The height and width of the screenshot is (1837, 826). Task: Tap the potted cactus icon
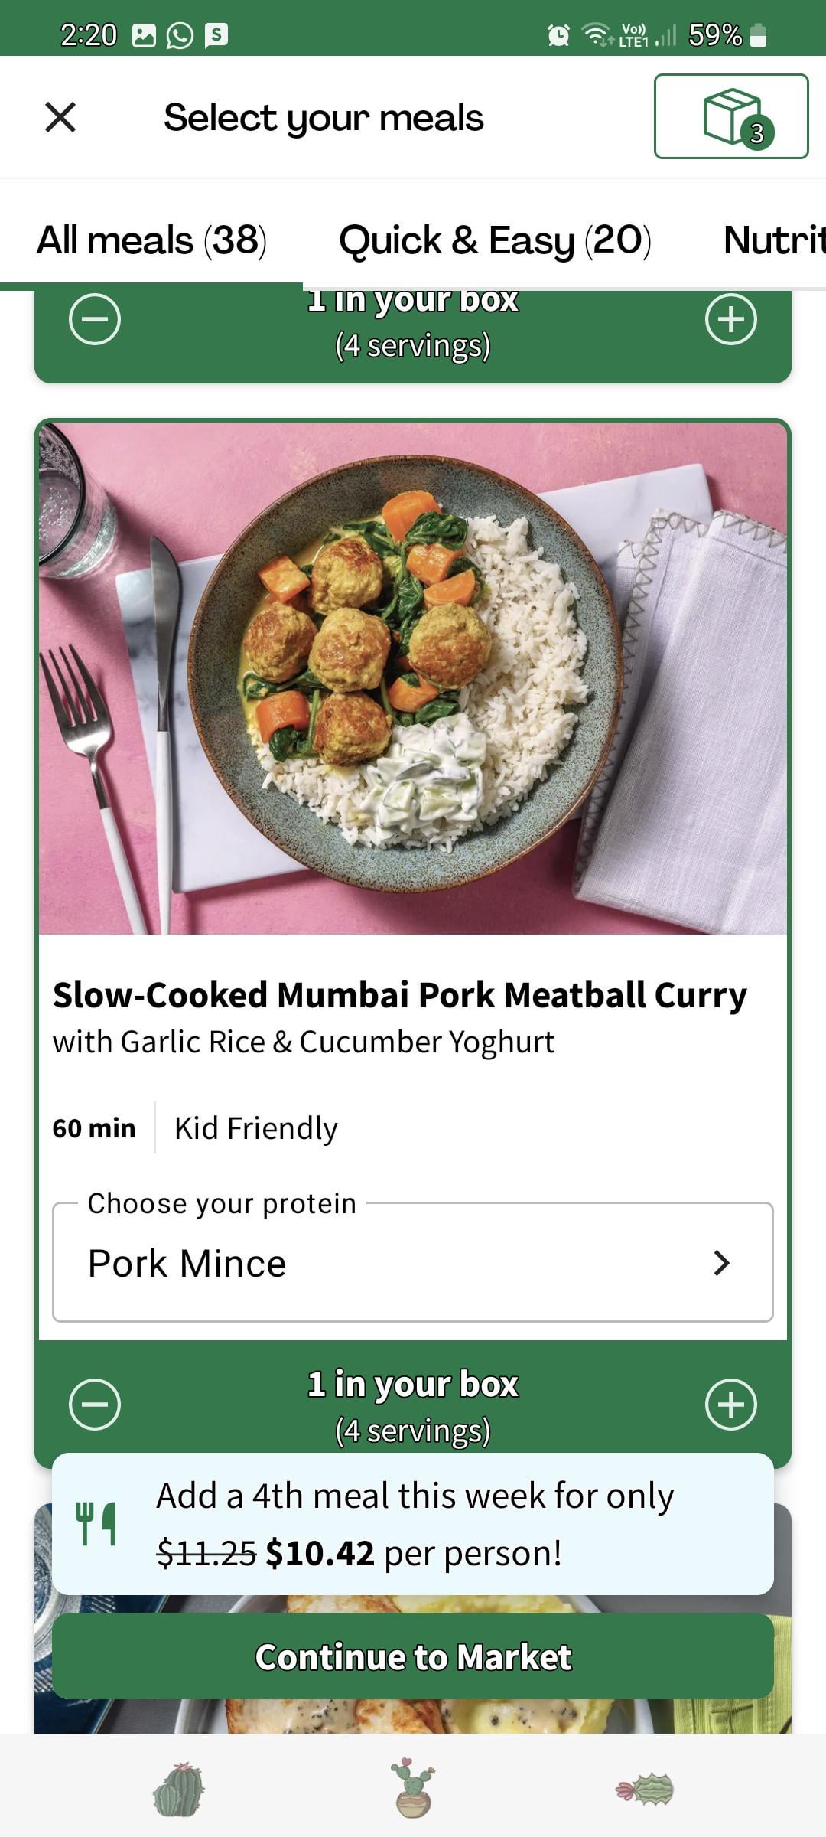point(413,1790)
